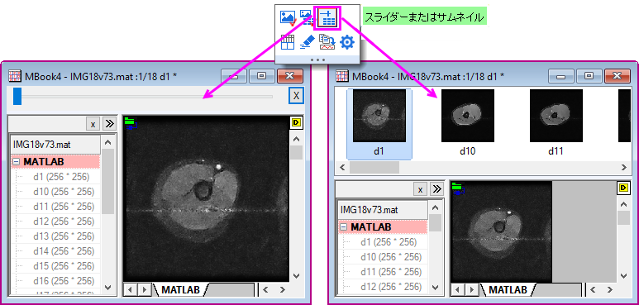Click the green-blue organizer icon in right image

click(458, 188)
